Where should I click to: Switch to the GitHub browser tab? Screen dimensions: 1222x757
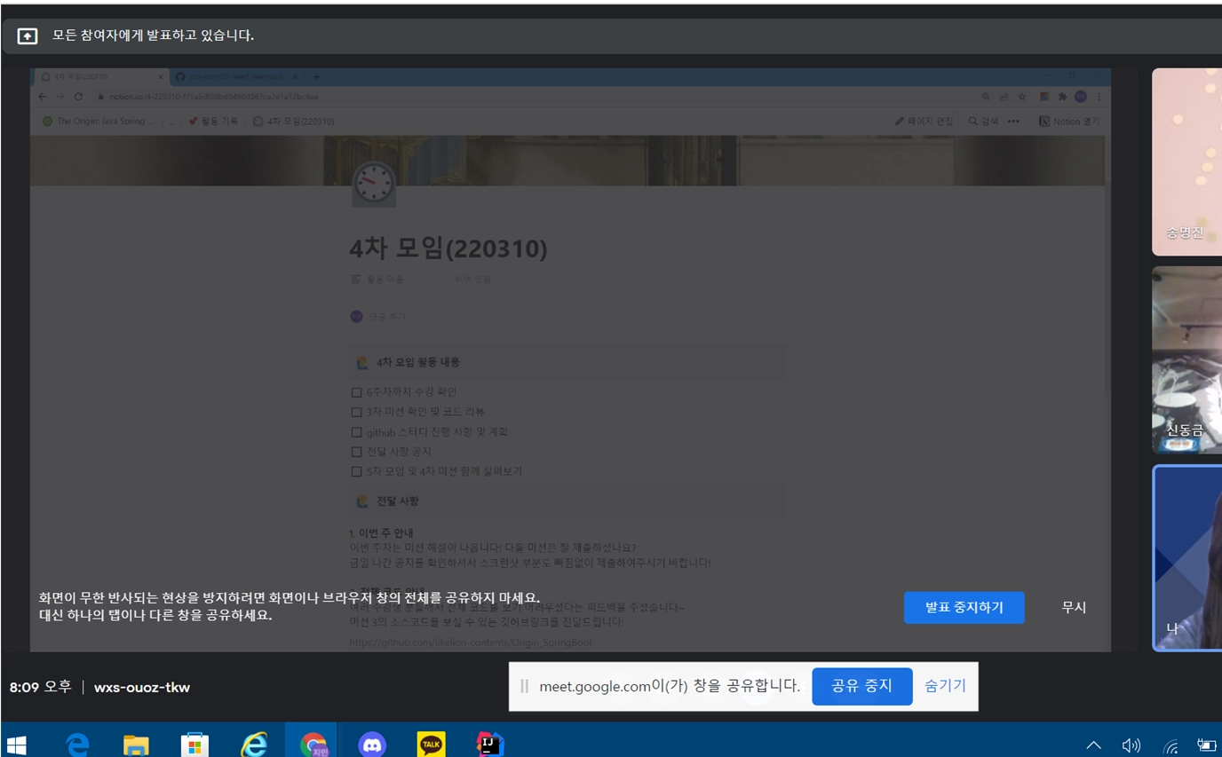(x=234, y=77)
